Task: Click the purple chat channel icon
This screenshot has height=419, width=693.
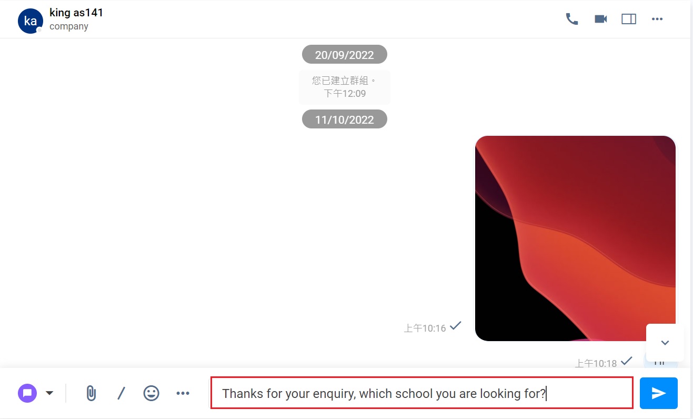Action: 27,393
